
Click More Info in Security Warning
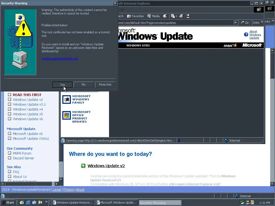click(105, 84)
